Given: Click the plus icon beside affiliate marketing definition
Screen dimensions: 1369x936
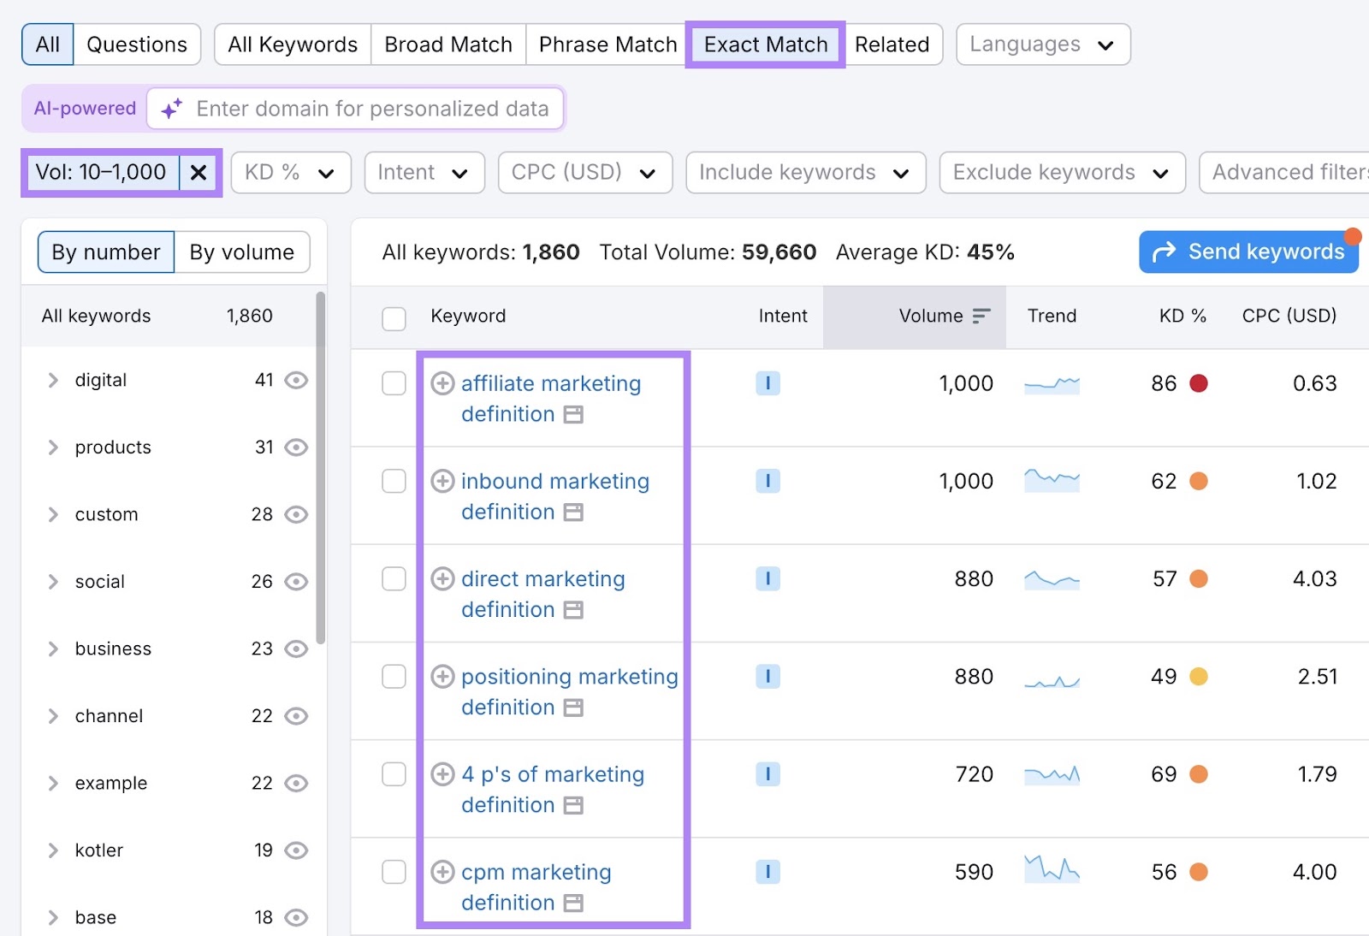Looking at the screenshot, I should (x=442, y=384).
